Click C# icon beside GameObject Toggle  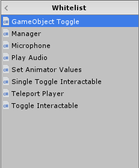(6, 21)
